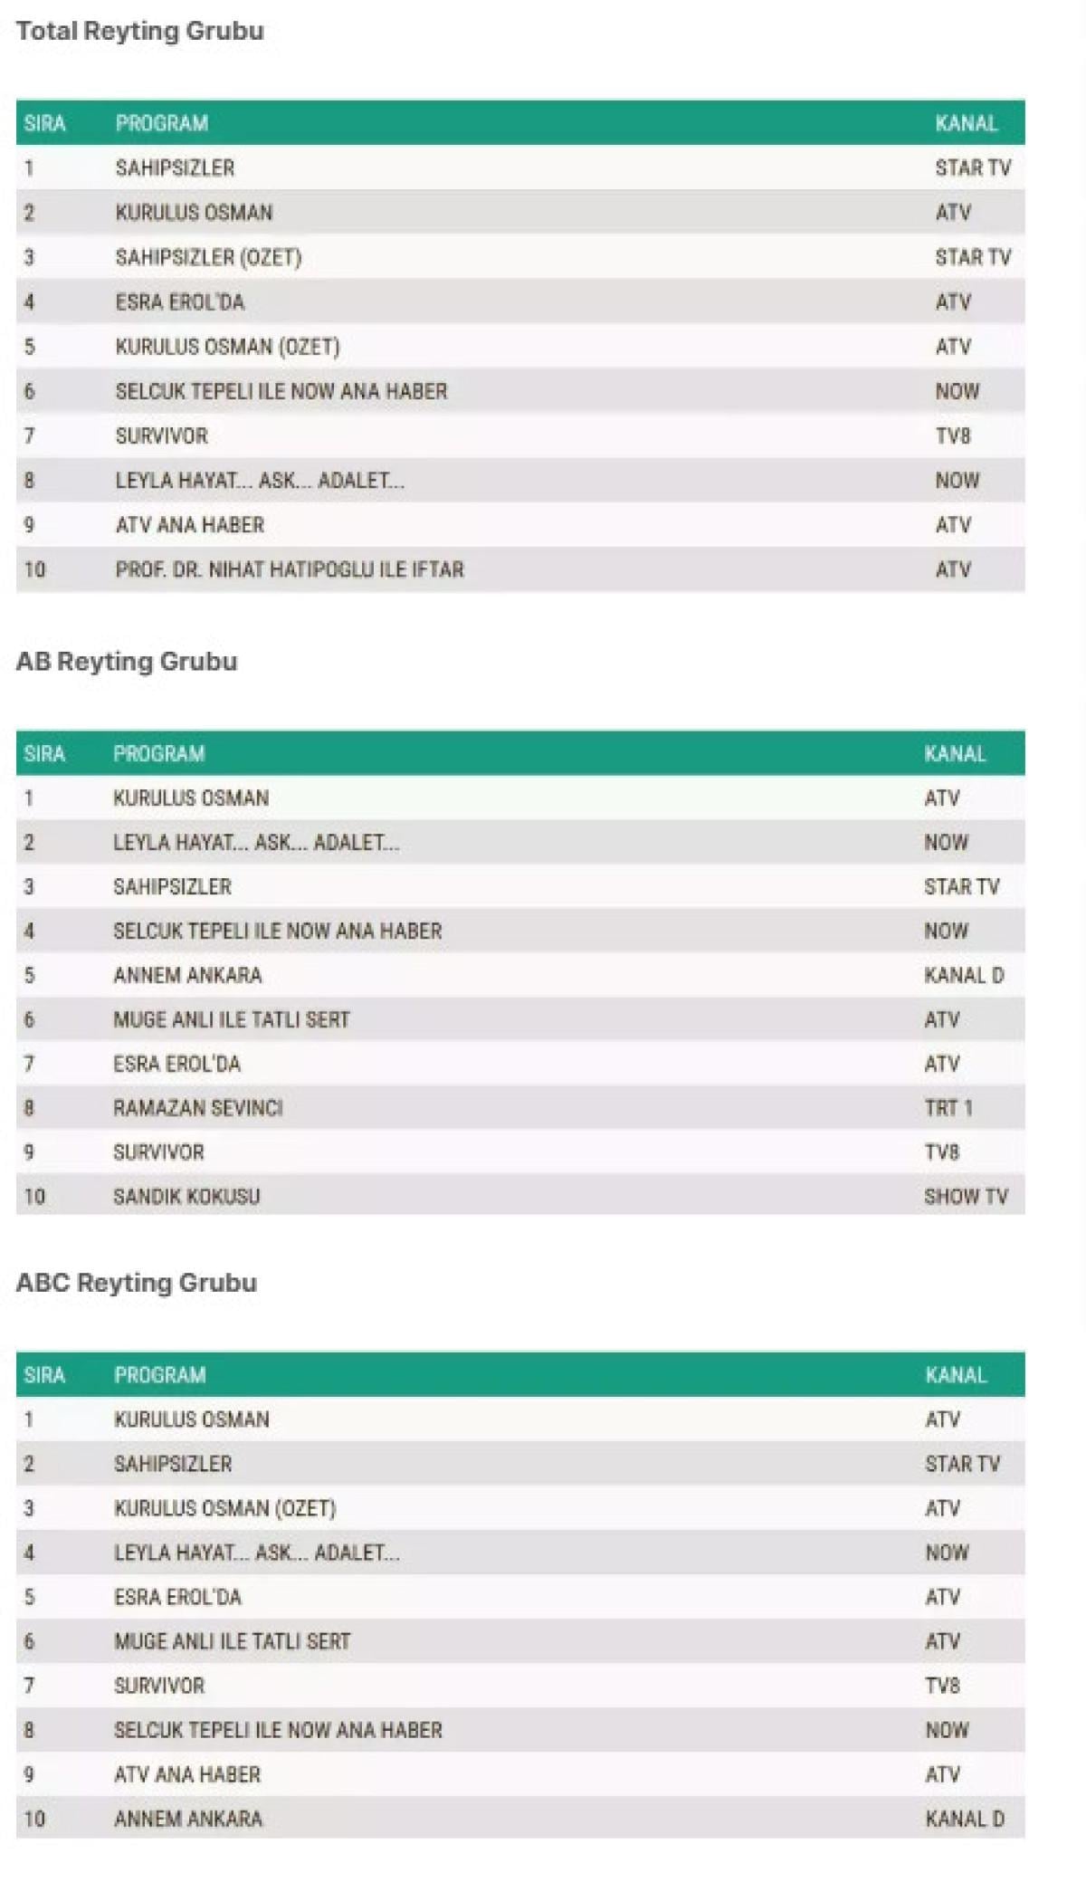Viewport: 1086px width, 1892px height.
Task: Click the AB Reyting Grubu heading
Action: pyautogui.click(x=127, y=662)
